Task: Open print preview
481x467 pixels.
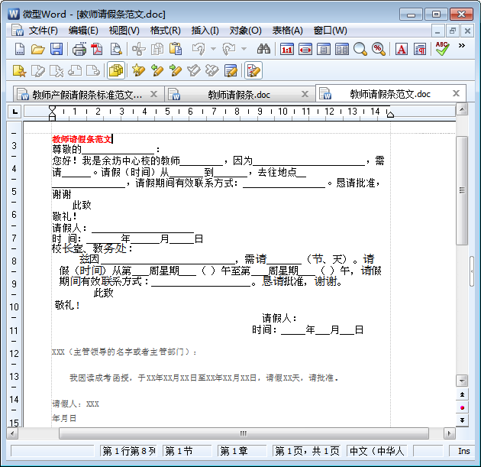Action: pos(116,49)
